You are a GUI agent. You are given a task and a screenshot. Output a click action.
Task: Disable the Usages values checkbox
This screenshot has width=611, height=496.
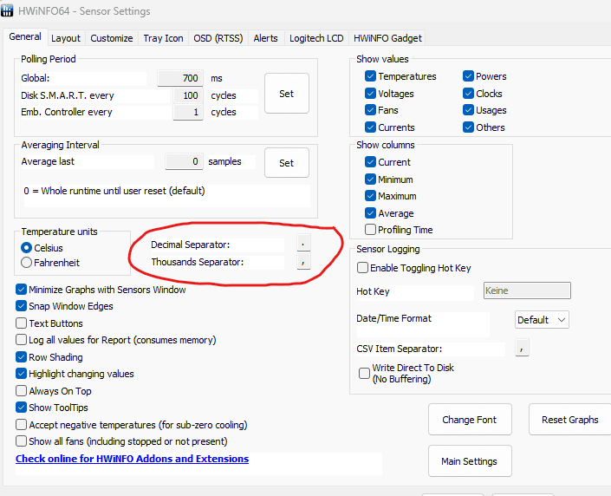(x=468, y=110)
